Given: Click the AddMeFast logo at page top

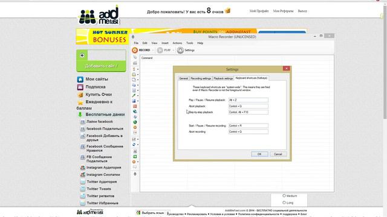Looking at the screenshot, I should coord(99,15).
